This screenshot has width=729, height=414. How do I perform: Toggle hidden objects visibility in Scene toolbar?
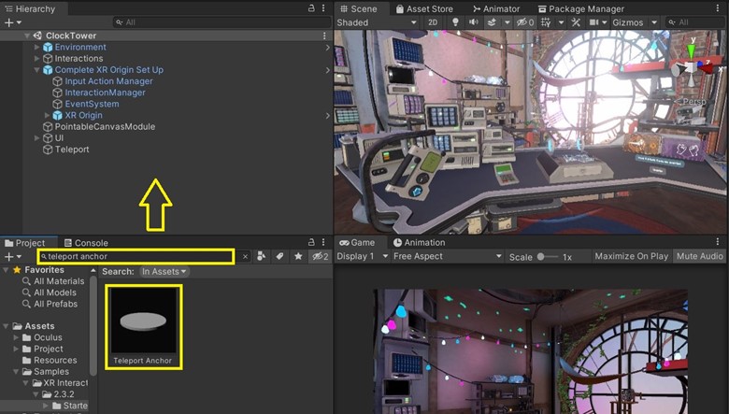[x=525, y=22]
